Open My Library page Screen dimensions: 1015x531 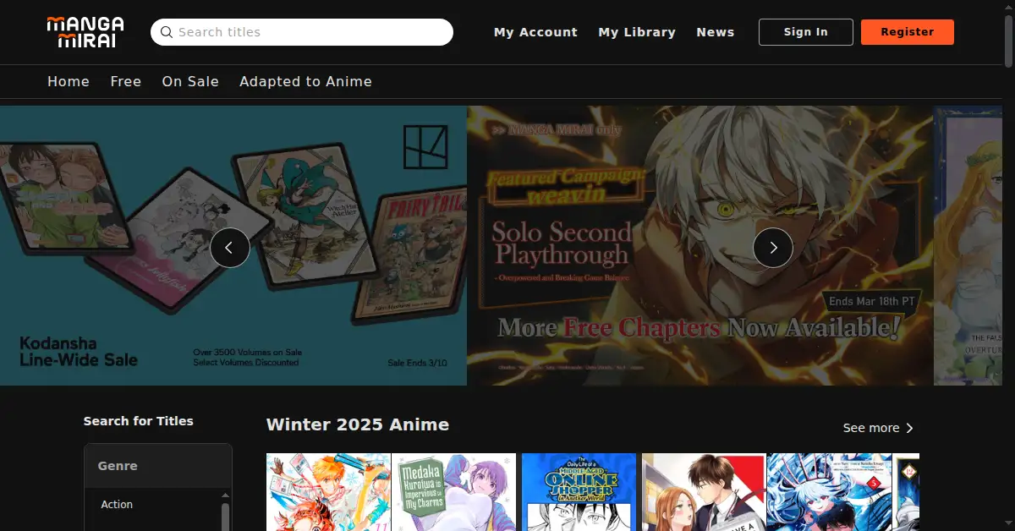pos(637,32)
